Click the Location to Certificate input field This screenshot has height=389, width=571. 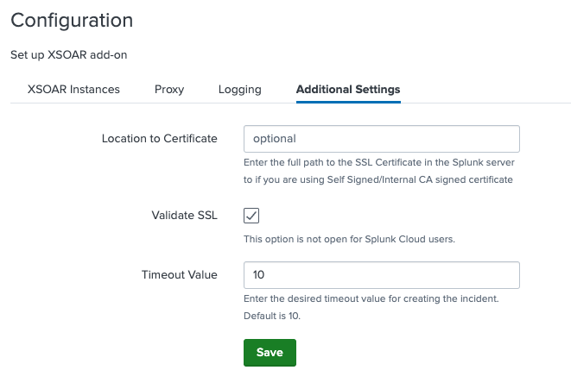382,139
